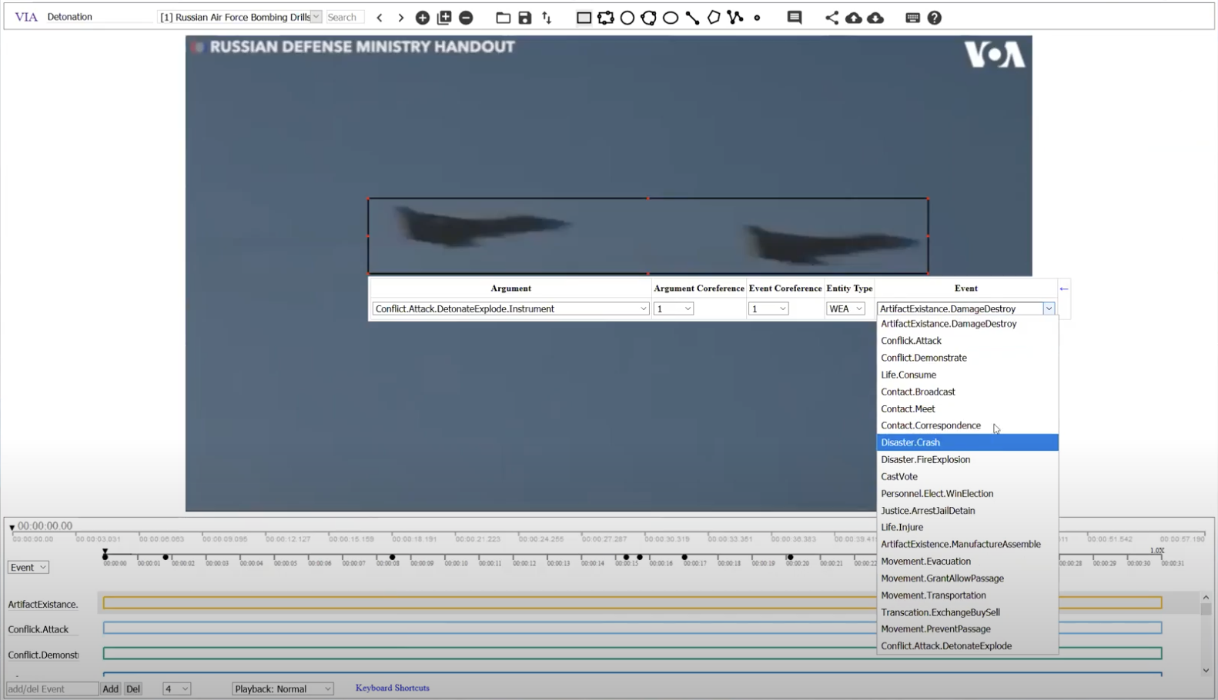Open the comment/metadata editor icon

pyautogui.click(x=795, y=18)
